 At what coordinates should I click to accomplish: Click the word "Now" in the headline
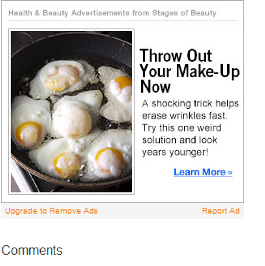pyautogui.click(x=155, y=87)
